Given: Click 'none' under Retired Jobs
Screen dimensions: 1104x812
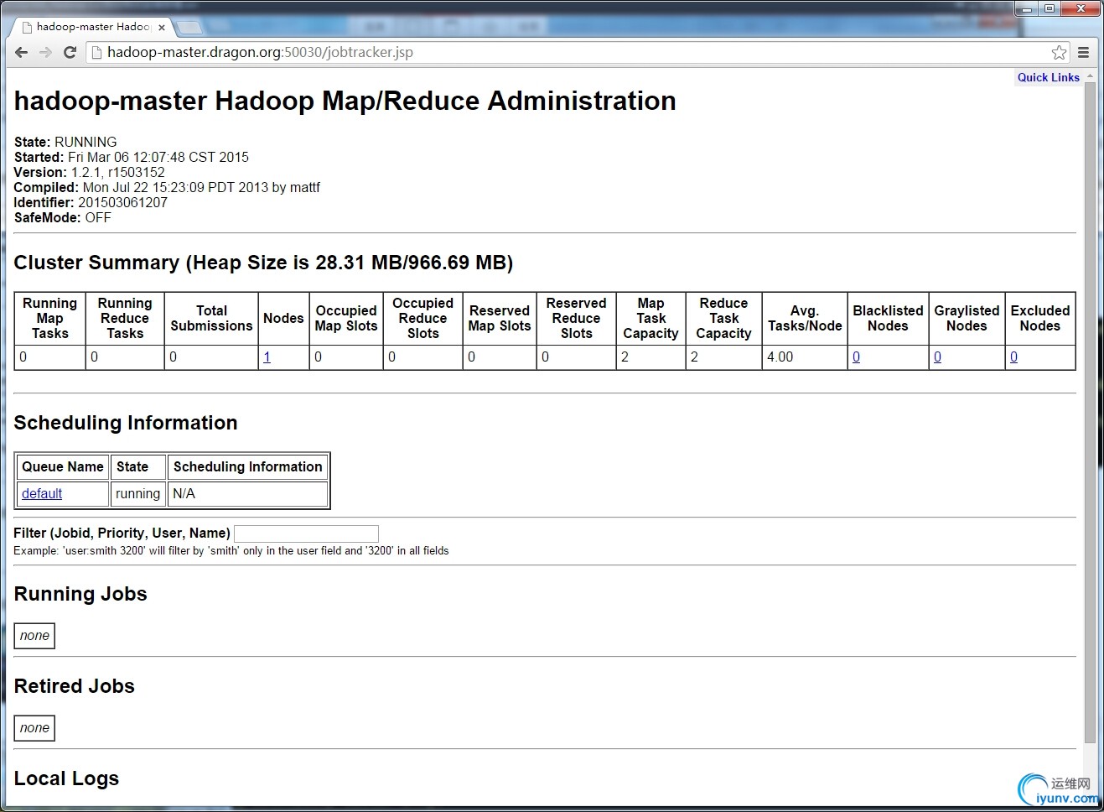Looking at the screenshot, I should 34,728.
